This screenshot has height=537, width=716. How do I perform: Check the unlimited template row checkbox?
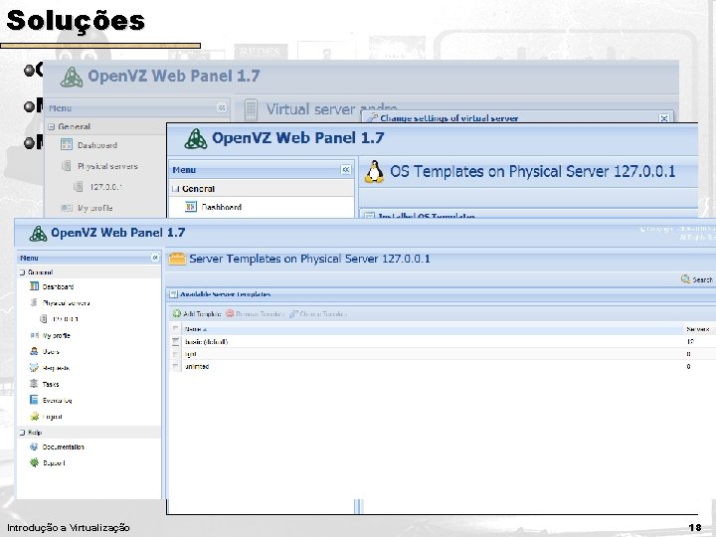point(175,366)
